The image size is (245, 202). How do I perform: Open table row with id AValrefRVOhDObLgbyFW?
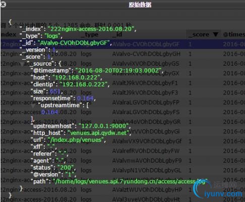tap(122, 151)
